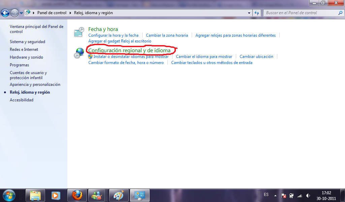Expand the address bar history dropdown
The width and height of the screenshot is (345, 202).
click(x=249, y=13)
